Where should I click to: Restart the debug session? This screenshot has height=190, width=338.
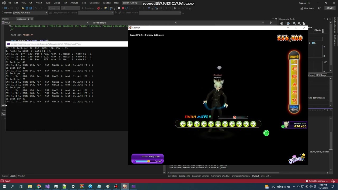click(x=127, y=8)
